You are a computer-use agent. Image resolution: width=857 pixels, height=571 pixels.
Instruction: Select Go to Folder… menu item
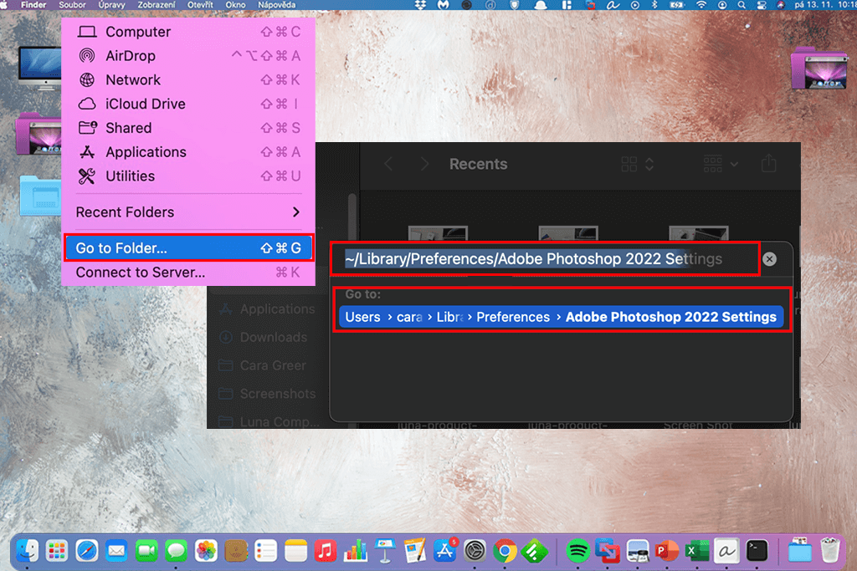click(188, 247)
